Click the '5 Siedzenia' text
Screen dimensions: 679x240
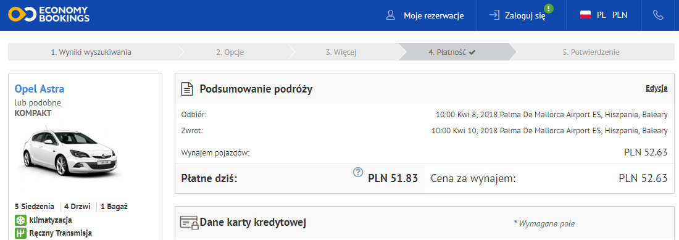(x=34, y=206)
